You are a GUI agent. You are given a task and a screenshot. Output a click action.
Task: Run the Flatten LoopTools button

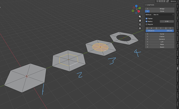[162, 37]
